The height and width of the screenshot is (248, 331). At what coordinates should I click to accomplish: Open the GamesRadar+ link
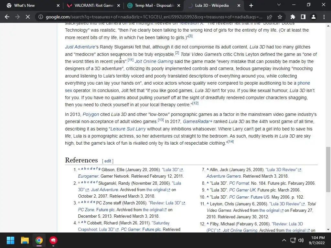[x=198, y=121]
